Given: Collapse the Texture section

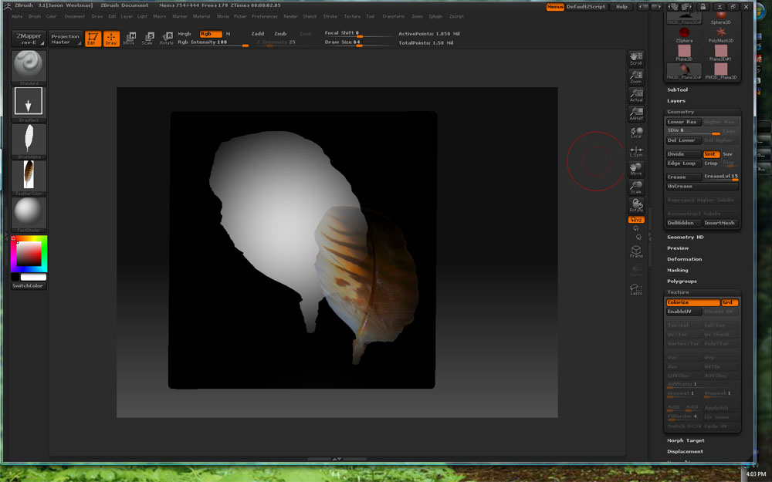Looking at the screenshot, I should (x=678, y=292).
